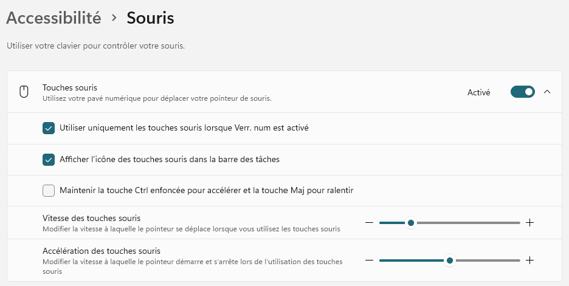Turn off the Touches souris switch
The height and width of the screenshot is (286, 569).
tap(522, 92)
